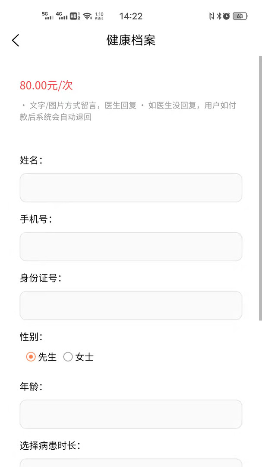Screen dimensions: 262x467
Task: Focus the 手机号 input field
Action: click(x=131, y=246)
